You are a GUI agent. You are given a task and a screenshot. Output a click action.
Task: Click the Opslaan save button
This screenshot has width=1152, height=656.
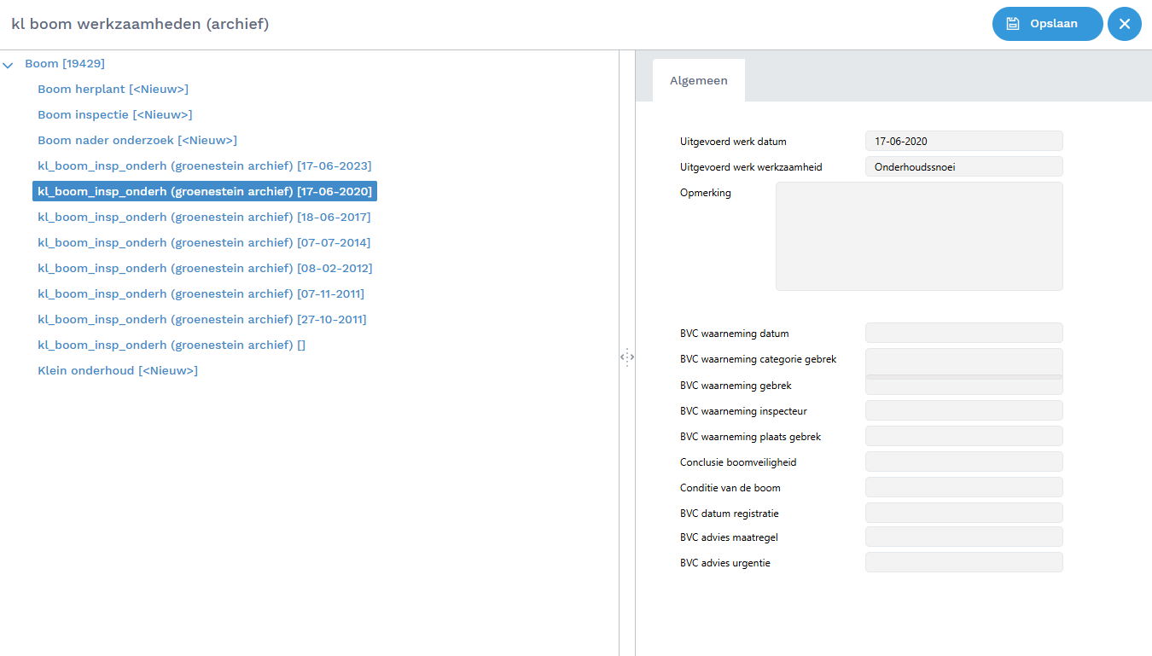point(1047,24)
